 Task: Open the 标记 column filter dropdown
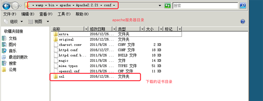(180, 29)
